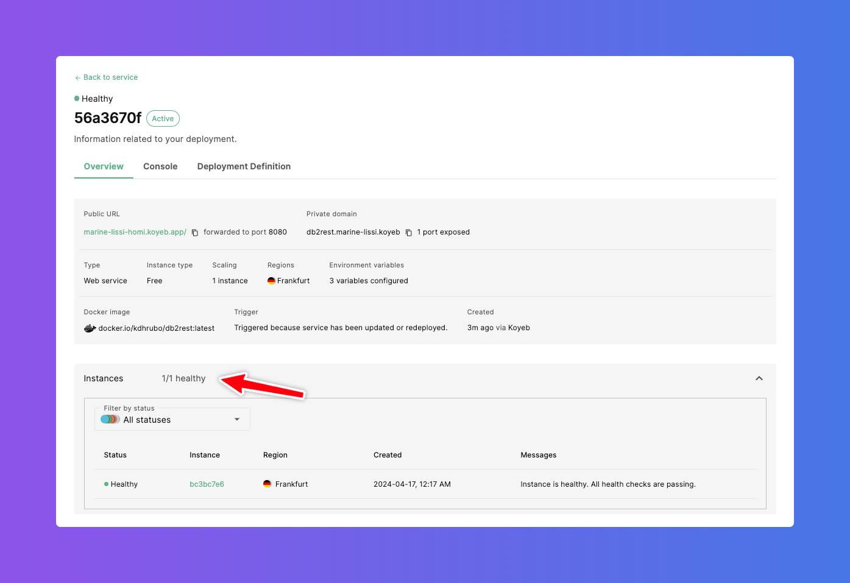Copy the public URL with copy icon
Viewport: 850px width, 583px height.
click(195, 233)
